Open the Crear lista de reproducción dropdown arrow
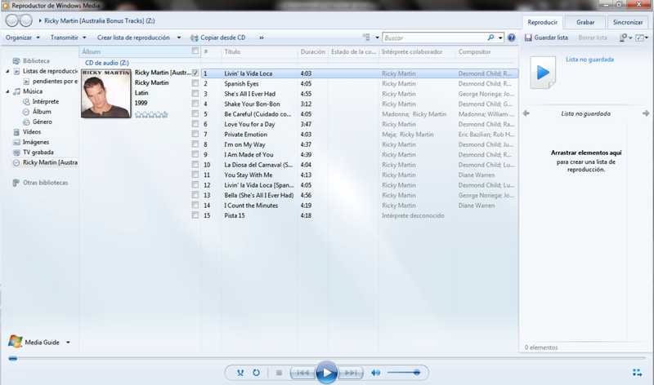 179,38
